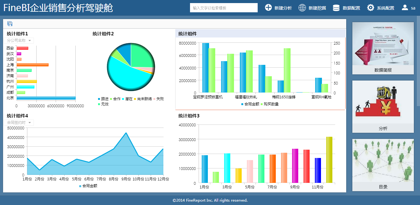
Task: Toggle 跟进 legend marker in pie chart
Action: click(99, 99)
